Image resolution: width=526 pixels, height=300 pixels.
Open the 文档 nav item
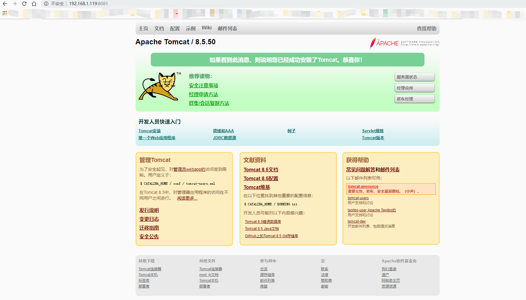click(159, 29)
